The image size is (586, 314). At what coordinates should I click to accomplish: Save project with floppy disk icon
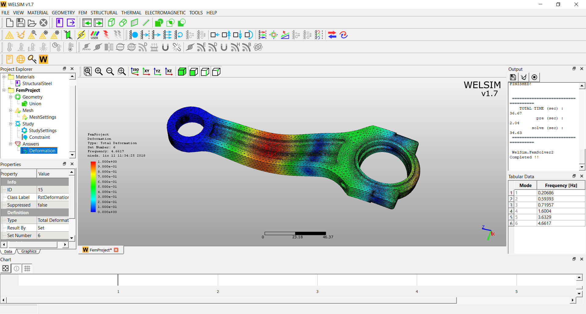[21, 23]
